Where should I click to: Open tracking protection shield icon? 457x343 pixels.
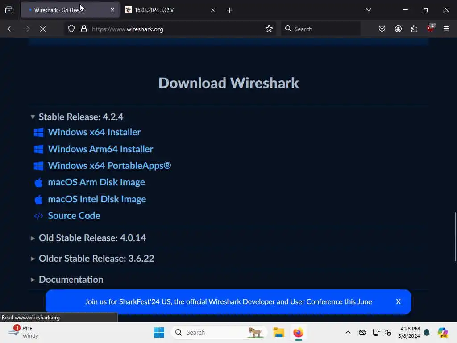[71, 29]
